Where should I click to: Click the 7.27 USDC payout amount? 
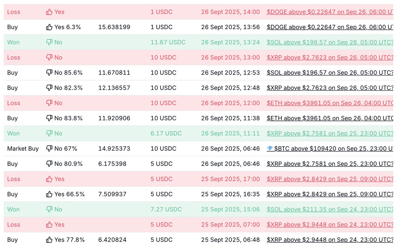(x=166, y=210)
